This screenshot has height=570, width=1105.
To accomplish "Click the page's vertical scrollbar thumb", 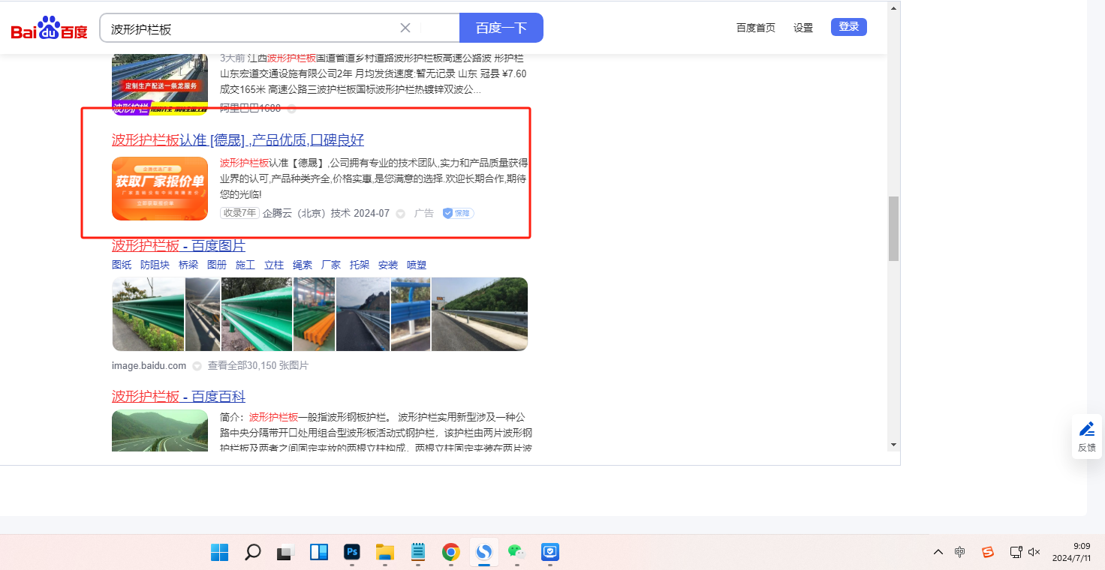I will 893,229.
